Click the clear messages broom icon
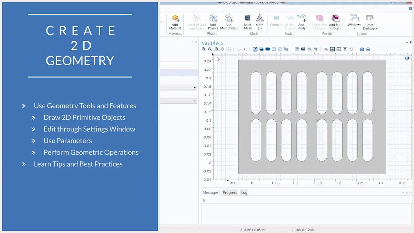Image resolution: width=414 pixels, height=233 pixels. [x=204, y=200]
